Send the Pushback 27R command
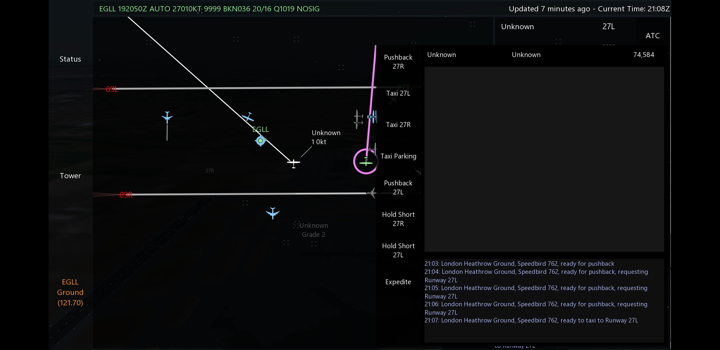Viewport: 720px width, 350px height. coord(398,62)
